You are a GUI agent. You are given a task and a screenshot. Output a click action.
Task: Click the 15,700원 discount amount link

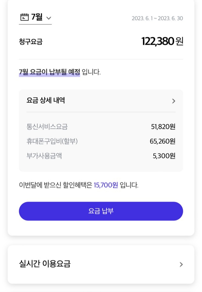106,185
